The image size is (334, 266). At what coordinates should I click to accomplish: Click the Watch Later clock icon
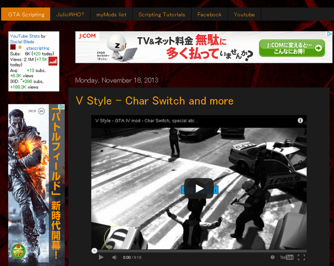click(272, 257)
